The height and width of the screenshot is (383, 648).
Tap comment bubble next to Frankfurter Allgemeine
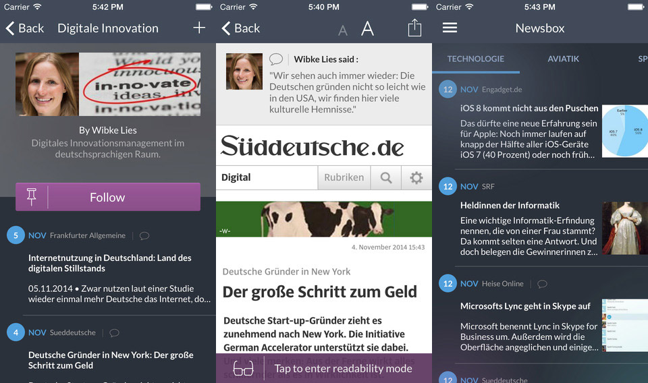pyautogui.click(x=144, y=235)
